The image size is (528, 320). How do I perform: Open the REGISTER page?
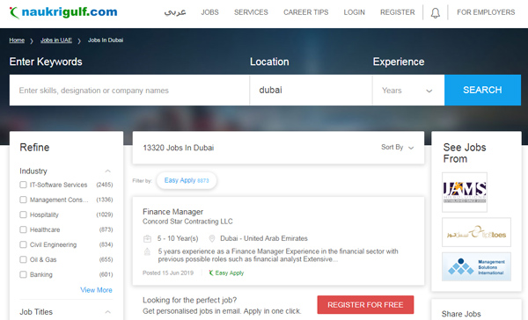[x=398, y=12]
